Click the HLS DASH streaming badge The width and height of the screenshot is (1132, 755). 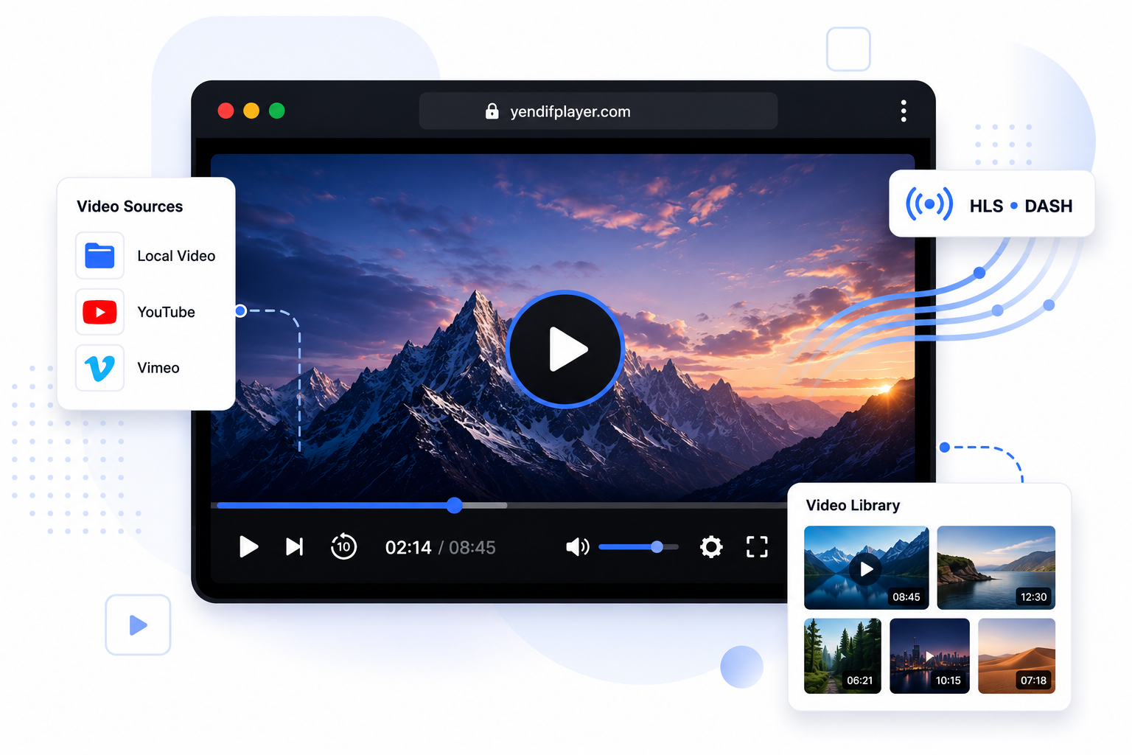[x=991, y=204]
